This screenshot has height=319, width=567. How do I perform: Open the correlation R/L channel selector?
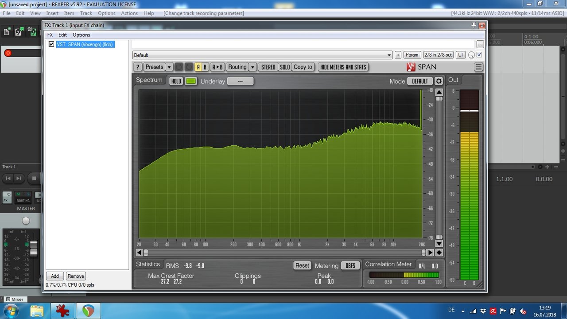[423, 266]
